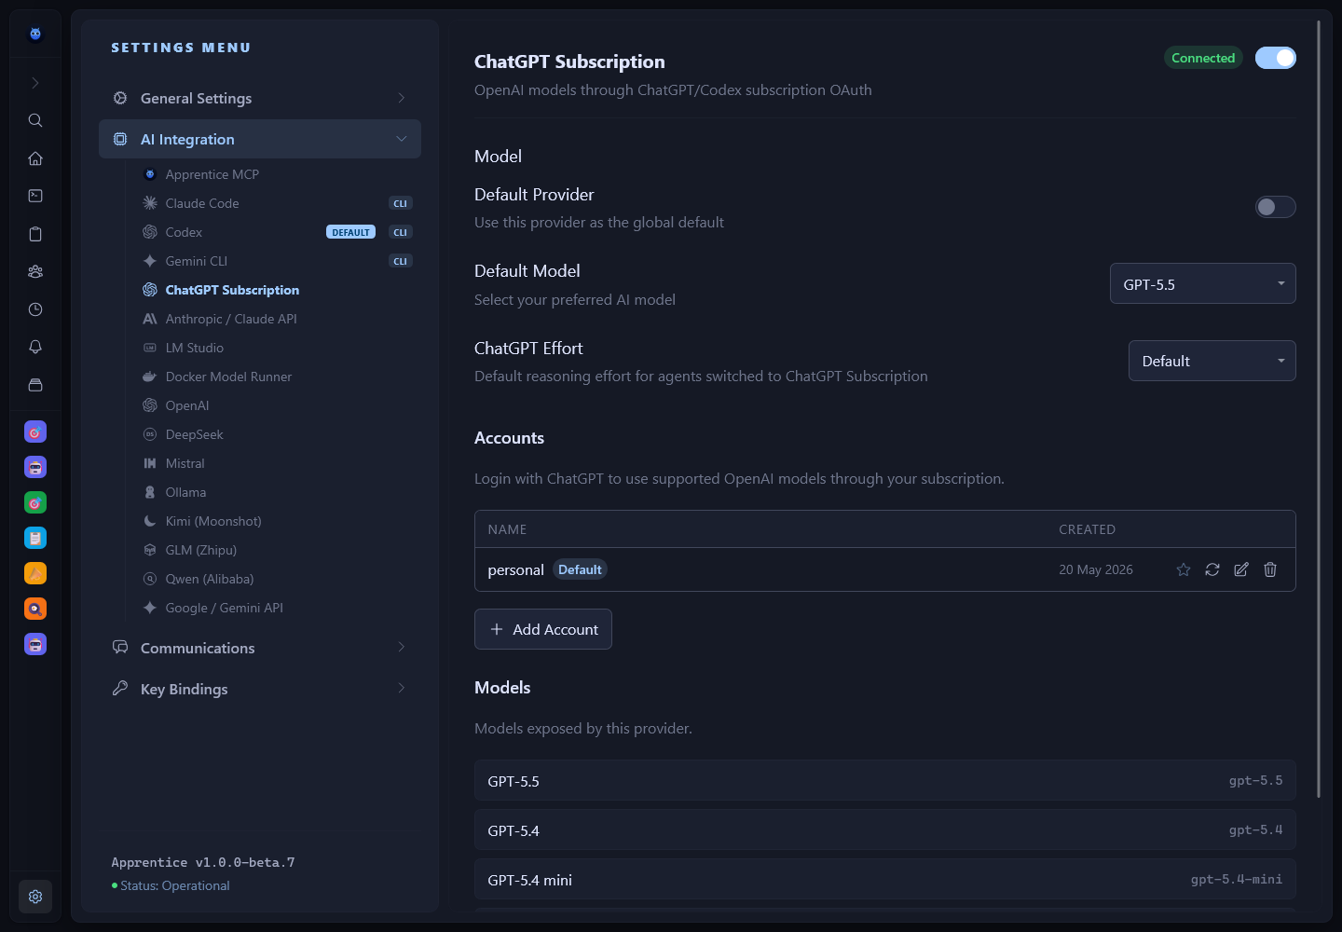The image size is (1342, 932).
Task: Open the team members icon
Action: pos(35,271)
